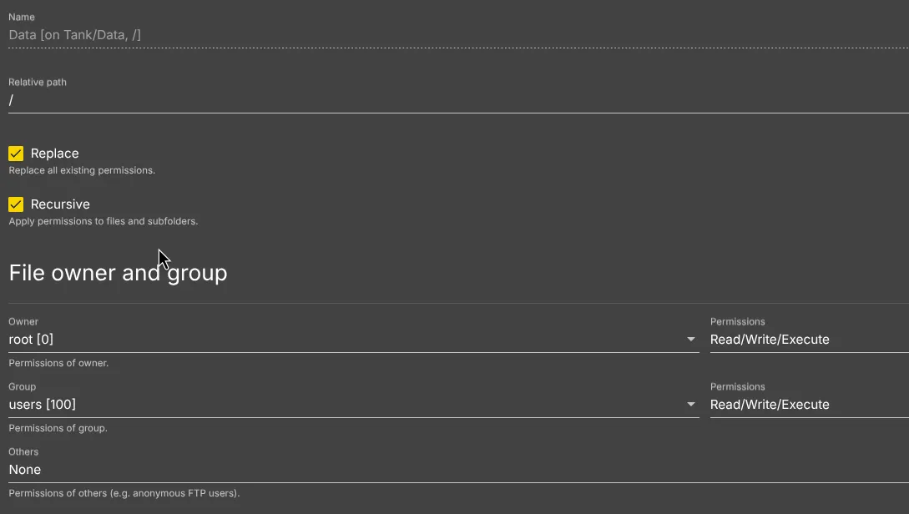
Task: Open the owner's Read/Write/Execute permissions dropdown
Action: pos(805,340)
